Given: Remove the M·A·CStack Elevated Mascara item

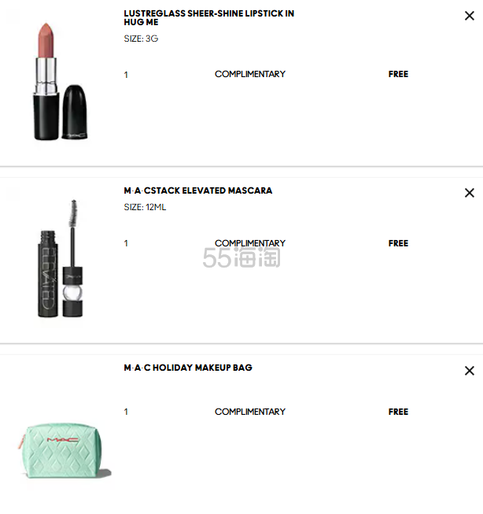Looking at the screenshot, I should click(470, 193).
